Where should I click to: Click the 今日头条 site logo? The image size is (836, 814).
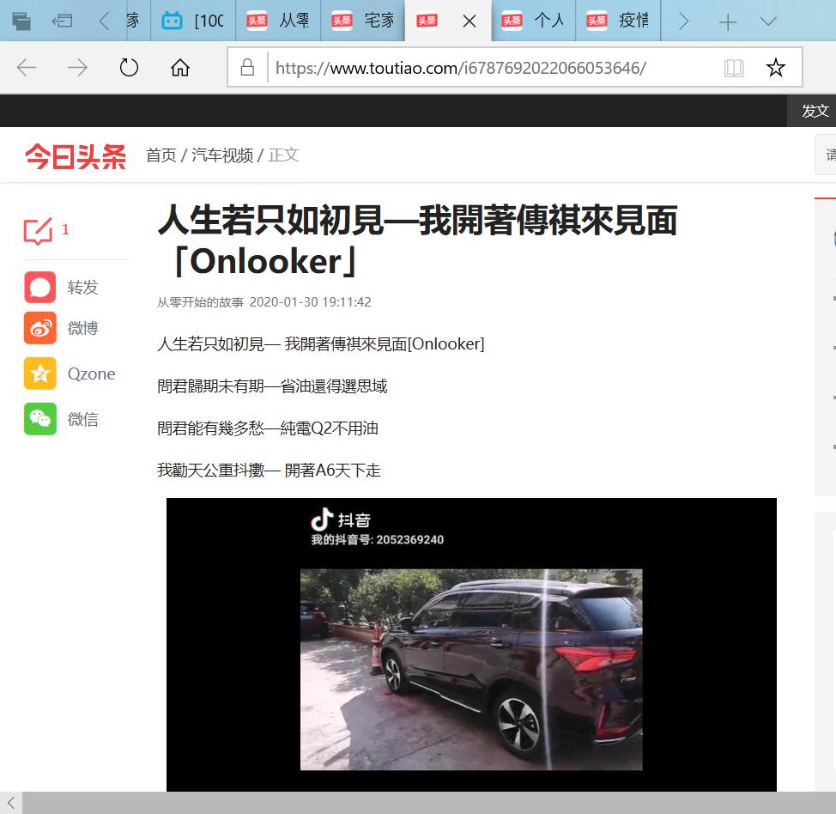pos(76,155)
